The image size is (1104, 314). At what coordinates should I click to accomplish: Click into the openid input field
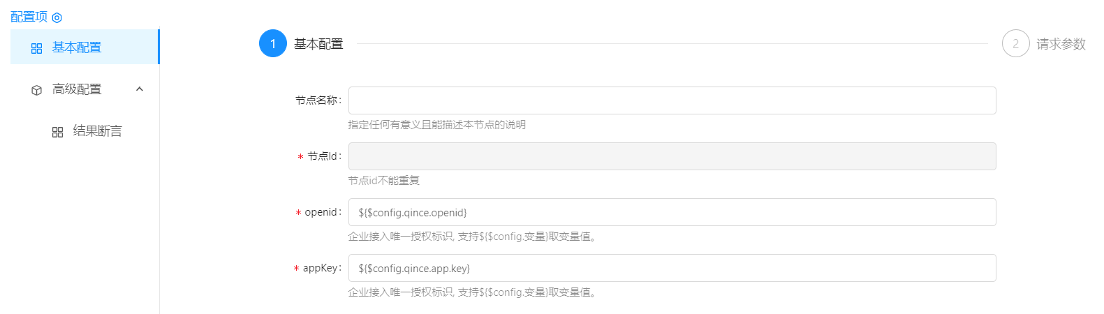pyautogui.click(x=672, y=212)
